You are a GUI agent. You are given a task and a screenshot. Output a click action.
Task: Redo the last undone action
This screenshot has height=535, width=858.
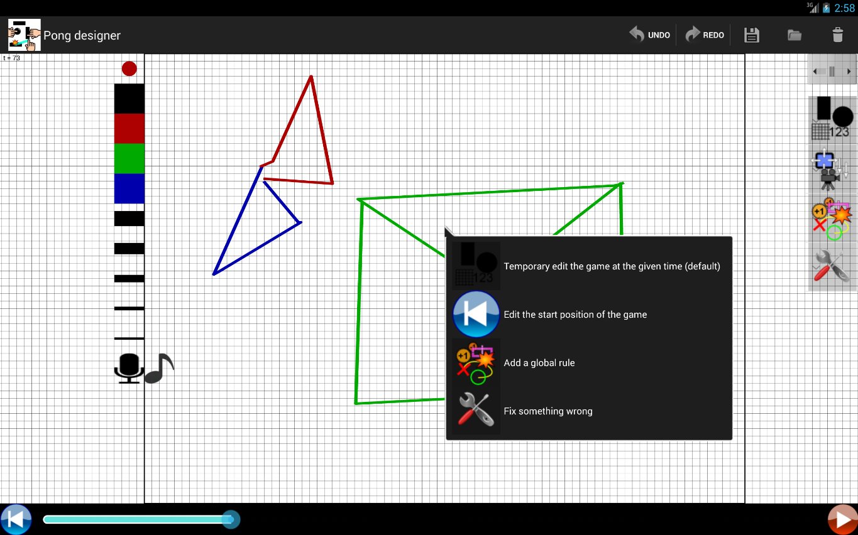(705, 35)
